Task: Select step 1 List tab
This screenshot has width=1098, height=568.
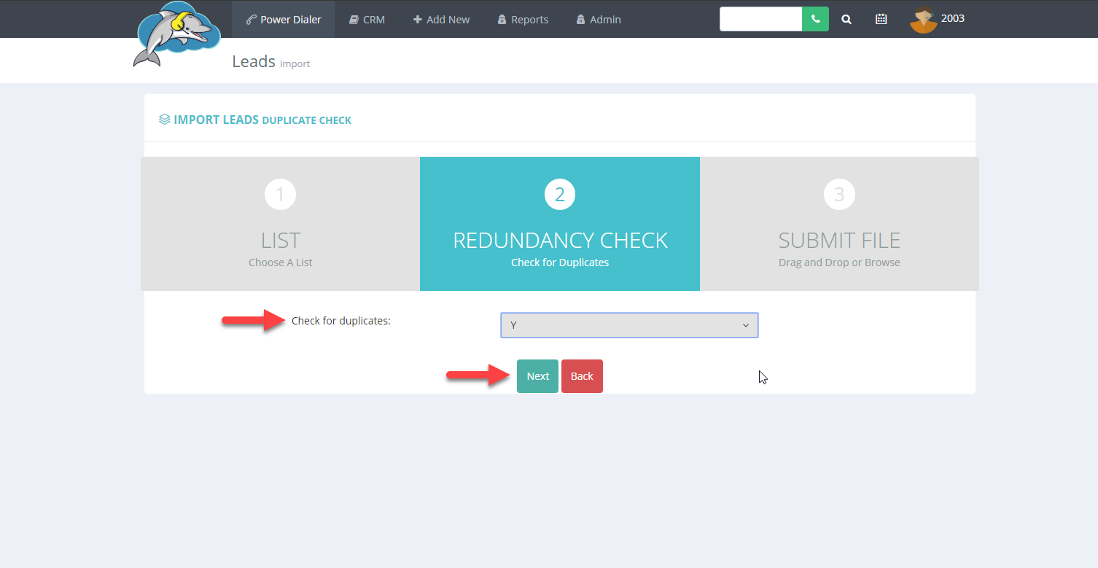Action: click(x=280, y=224)
